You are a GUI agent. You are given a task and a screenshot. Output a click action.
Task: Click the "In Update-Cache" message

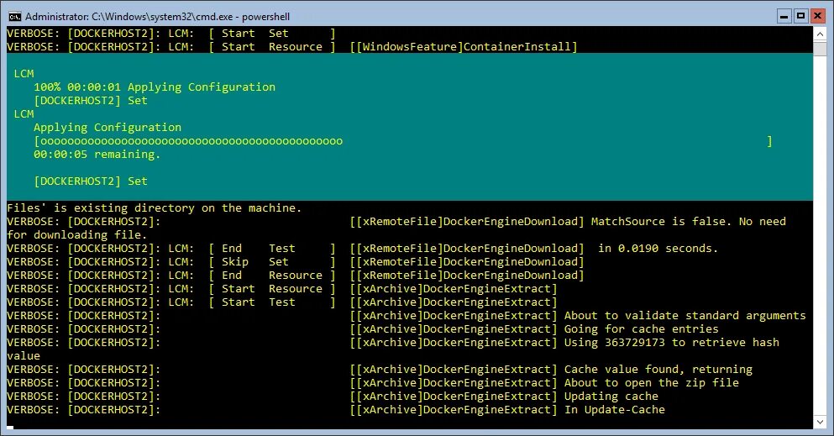[614, 410]
